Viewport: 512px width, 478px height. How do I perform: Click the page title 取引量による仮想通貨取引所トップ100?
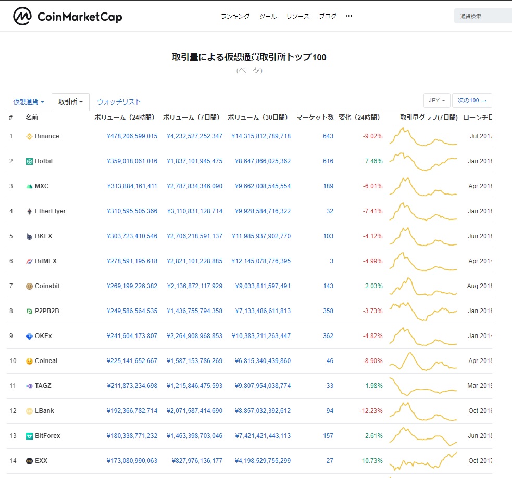coord(249,57)
